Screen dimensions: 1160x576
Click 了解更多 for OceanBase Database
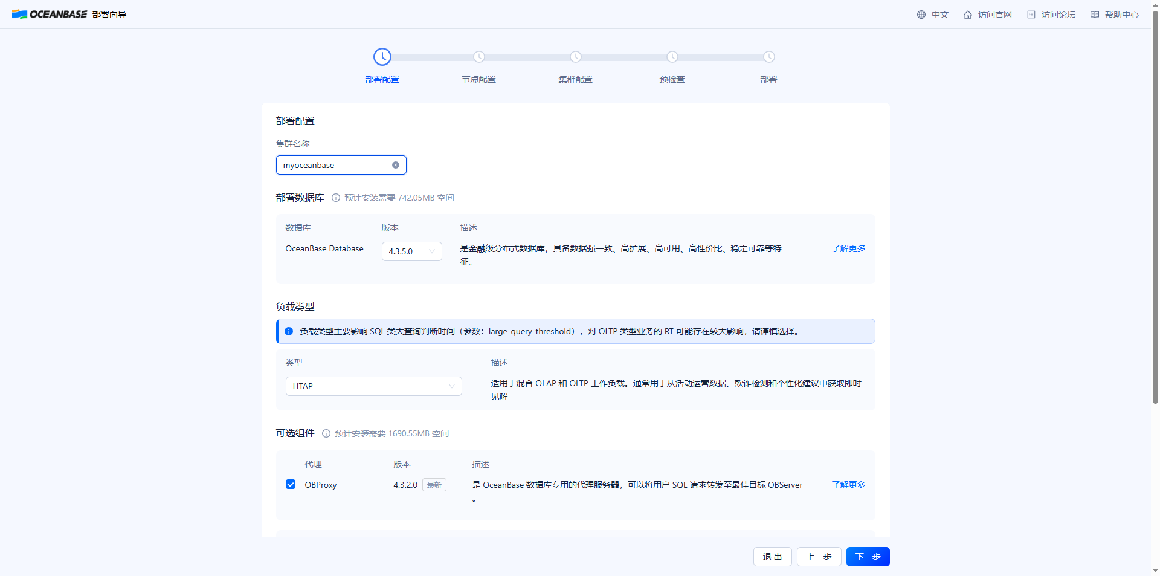tap(848, 248)
